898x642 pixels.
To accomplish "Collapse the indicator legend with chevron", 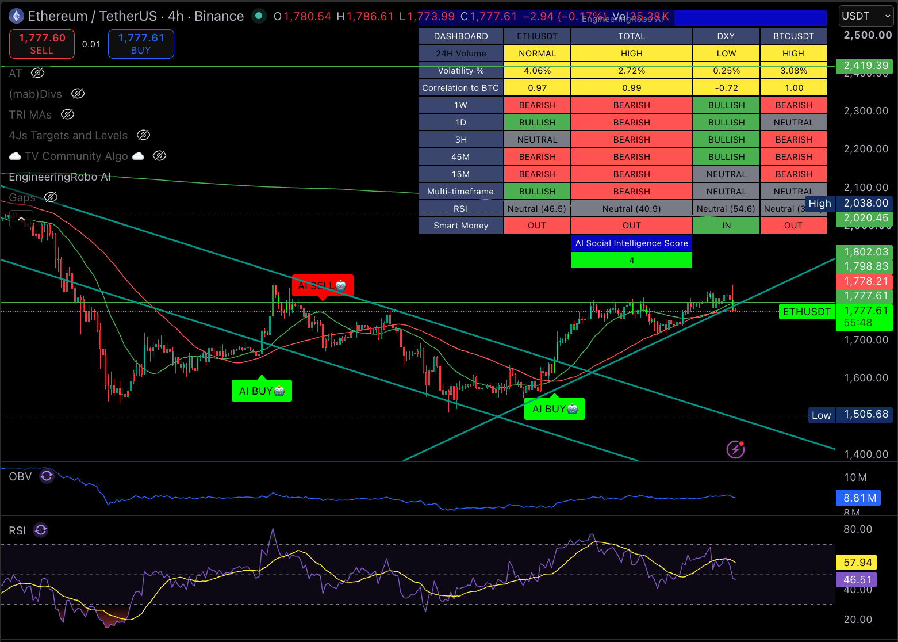I will pyautogui.click(x=21, y=219).
